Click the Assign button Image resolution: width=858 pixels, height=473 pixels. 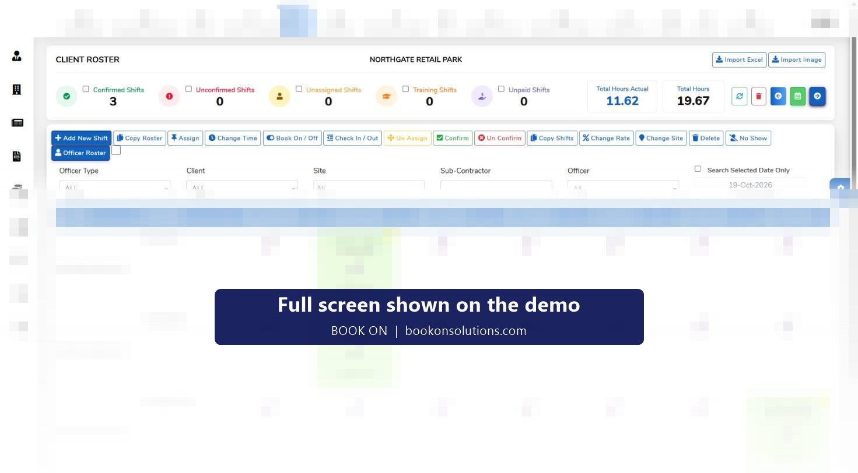pos(185,138)
